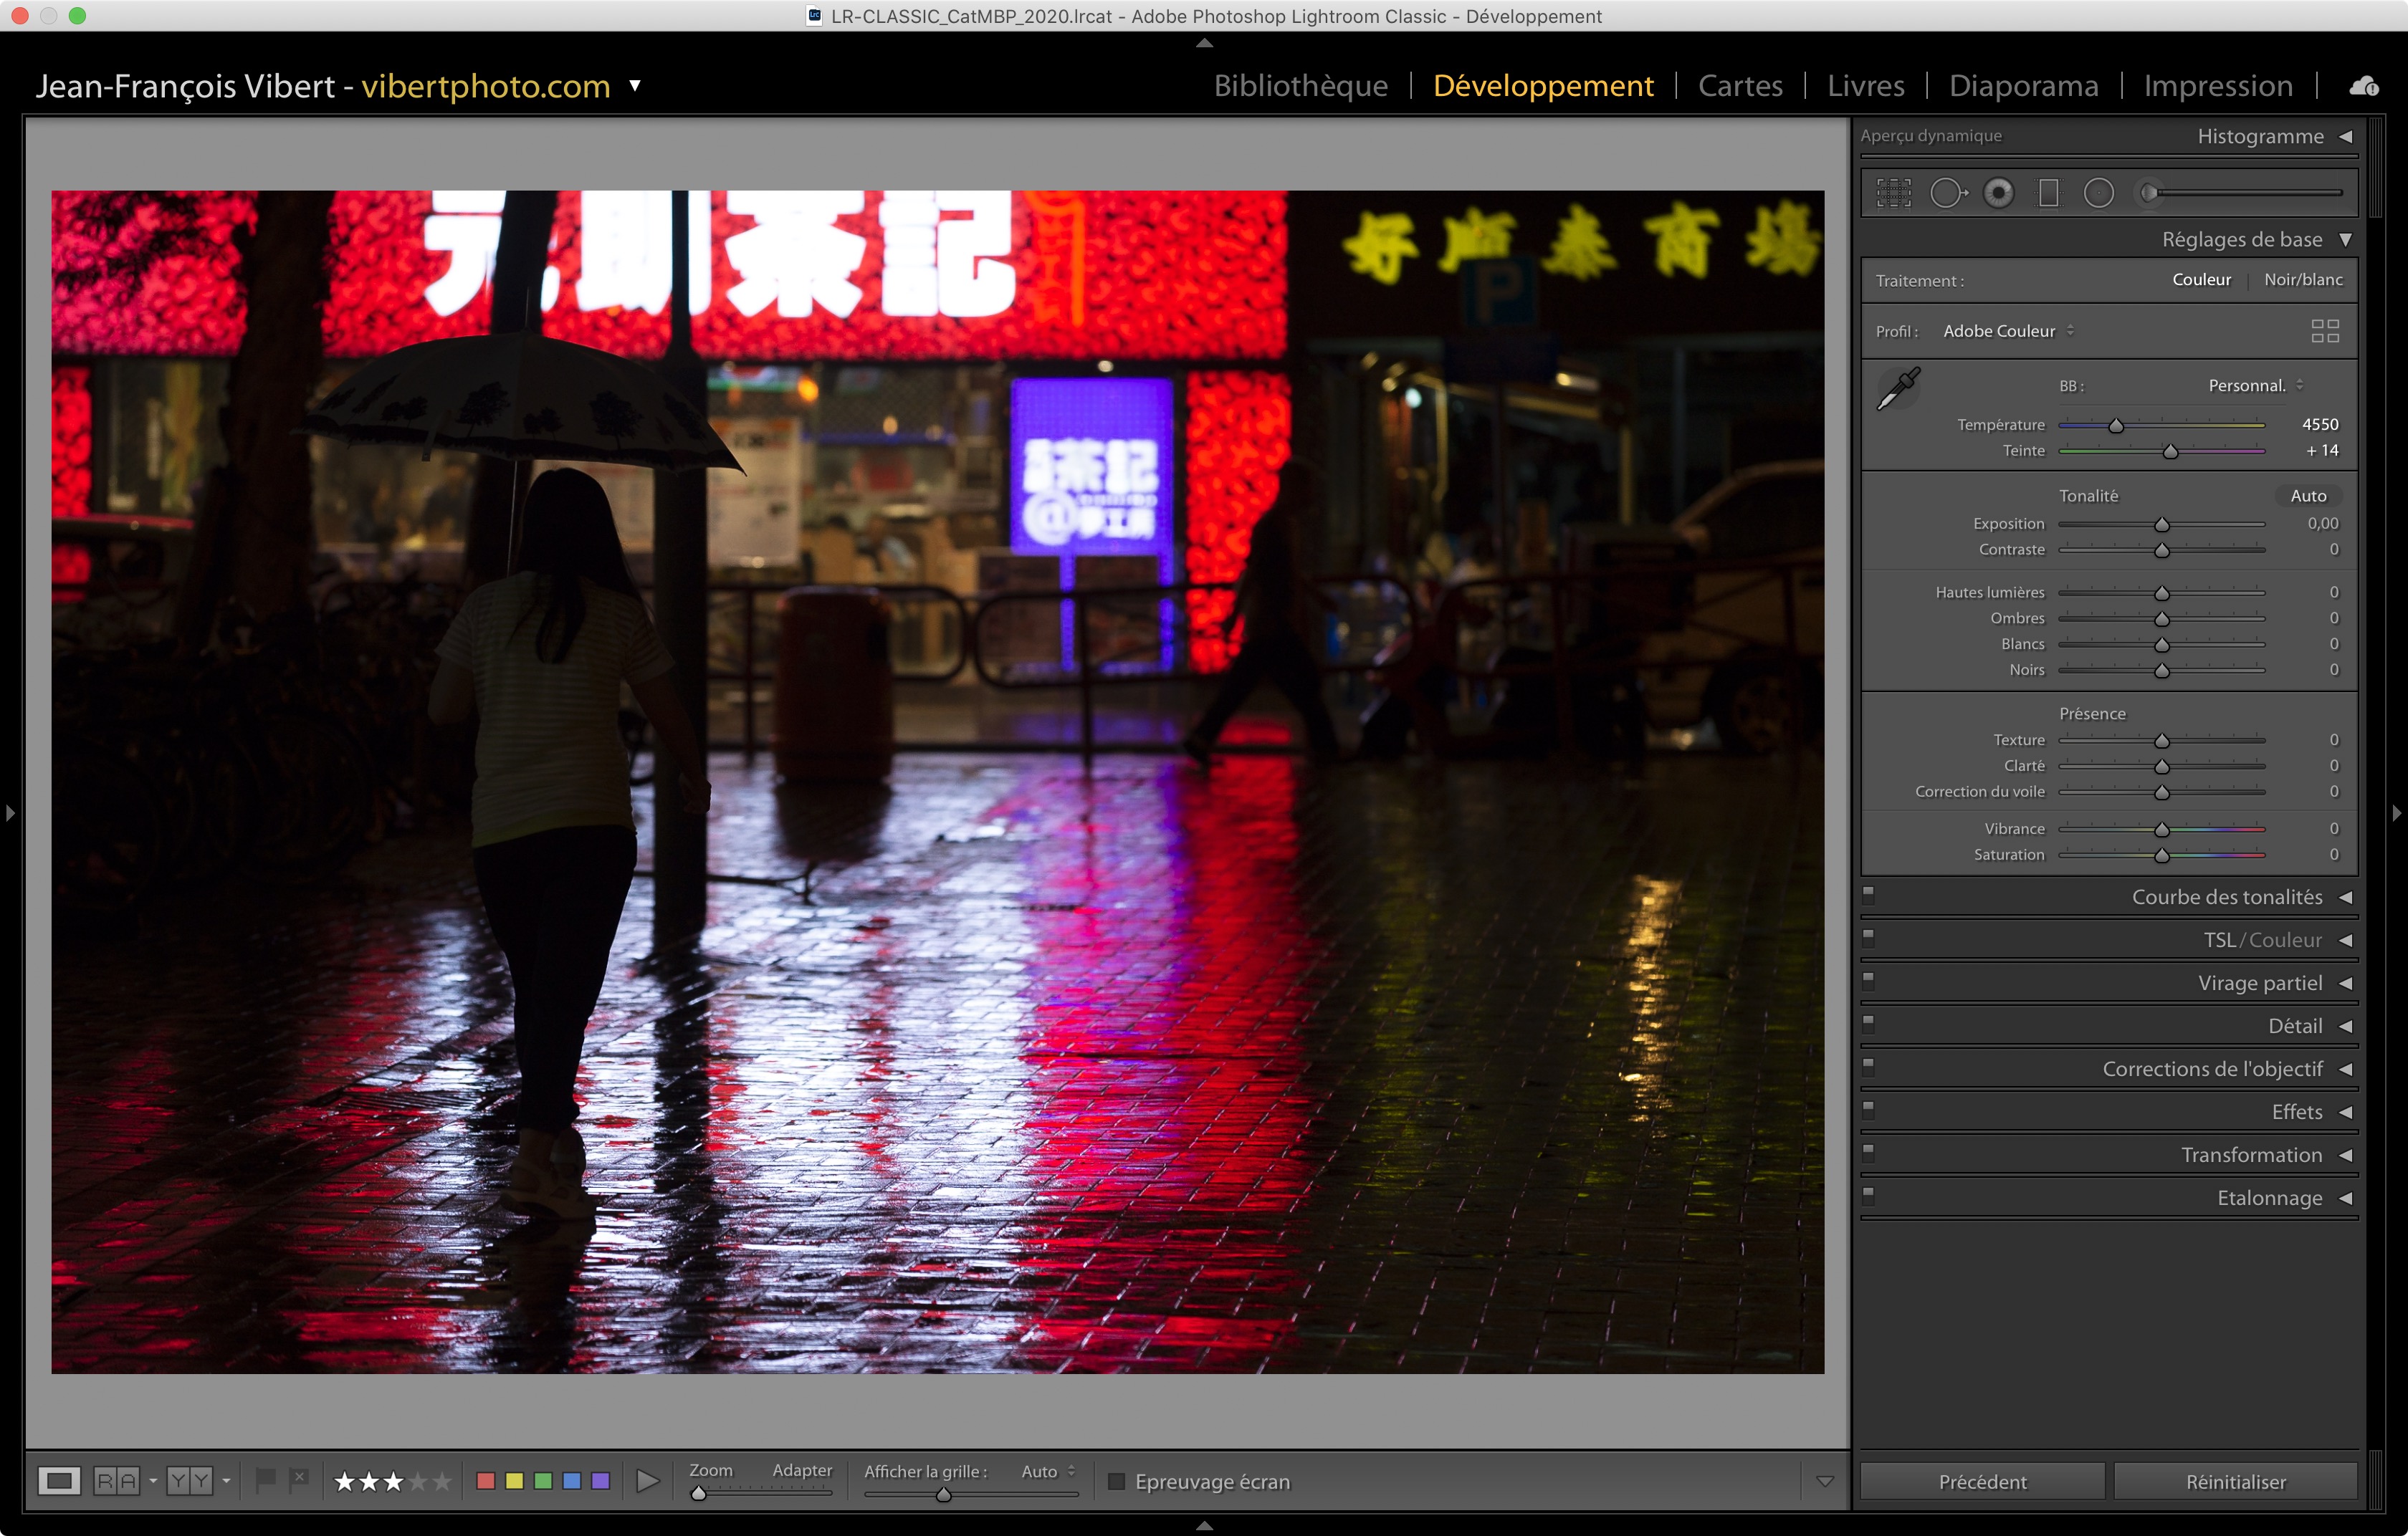Apply the red color label swatch
2408x1536 pixels.
pyautogui.click(x=486, y=1481)
